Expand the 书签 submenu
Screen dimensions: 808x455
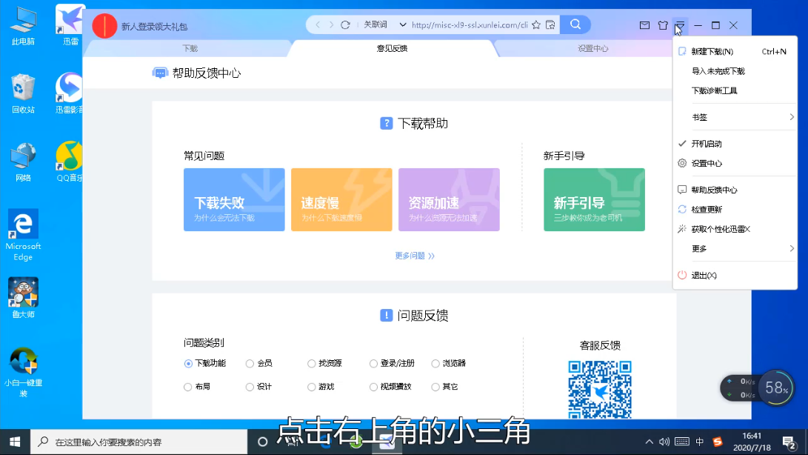pyautogui.click(x=735, y=117)
